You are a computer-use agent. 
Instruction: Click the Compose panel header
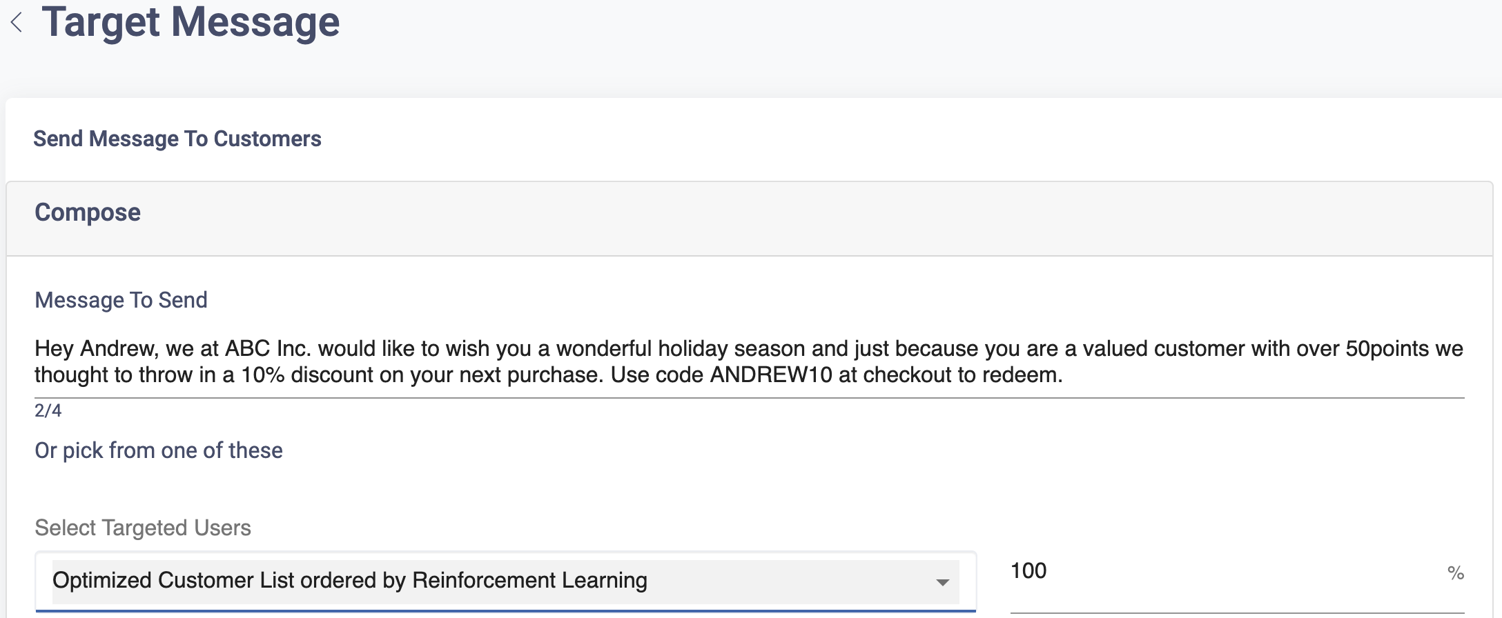pos(88,212)
